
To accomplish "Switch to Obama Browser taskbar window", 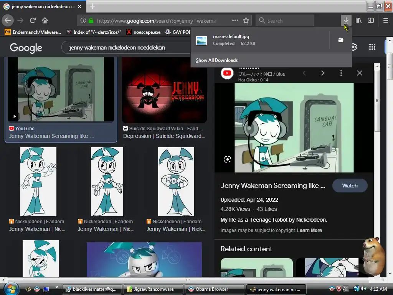I will point(215,289).
